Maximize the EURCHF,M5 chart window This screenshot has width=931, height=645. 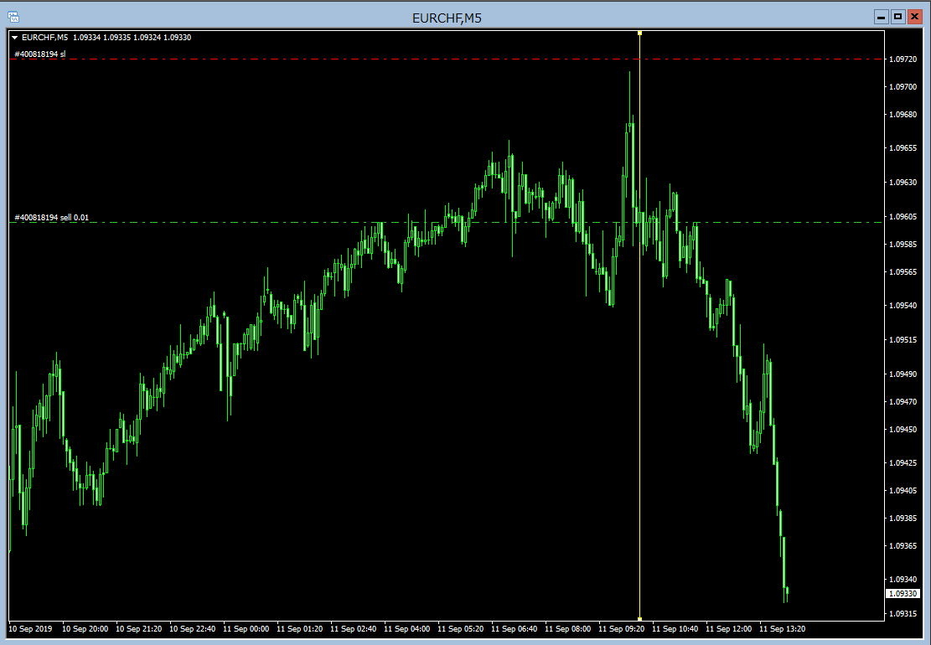pos(897,18)
